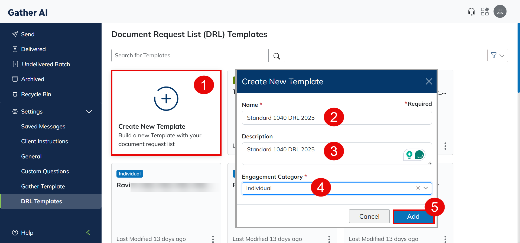The image size is (520, 243).
Task: Click the headset support icon
Action: (x=471, y=12)
